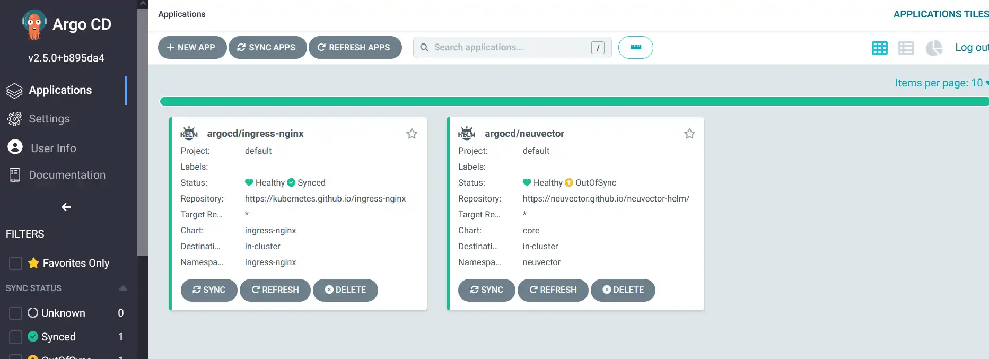Open the Items per page dropdown
Screen dimensions: 989x359
pos(942,83)
